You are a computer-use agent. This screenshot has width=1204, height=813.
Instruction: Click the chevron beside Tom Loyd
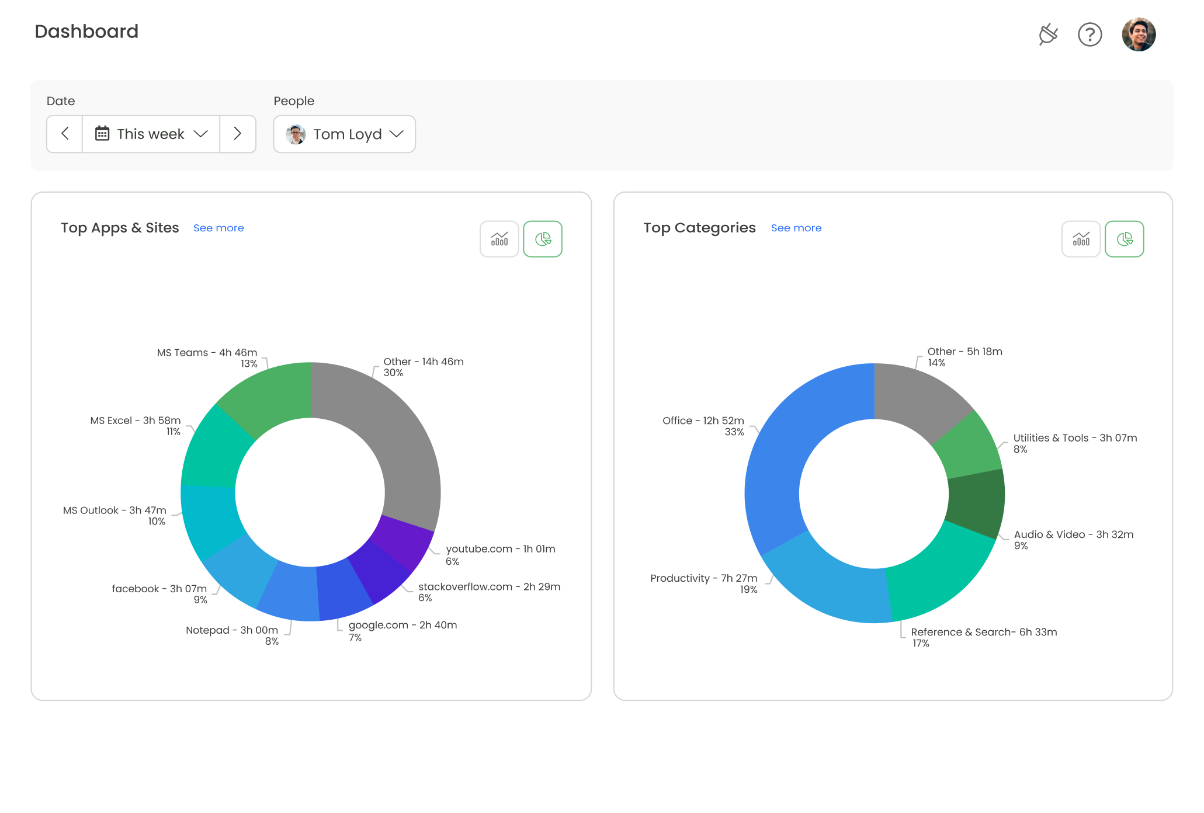(x=397, y=134)
